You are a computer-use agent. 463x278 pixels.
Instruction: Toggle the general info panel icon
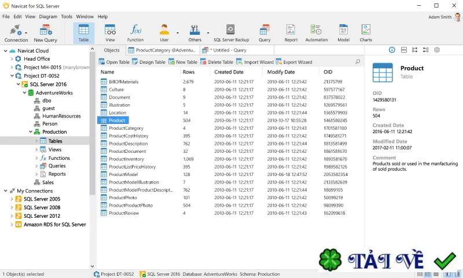[392, 50]
